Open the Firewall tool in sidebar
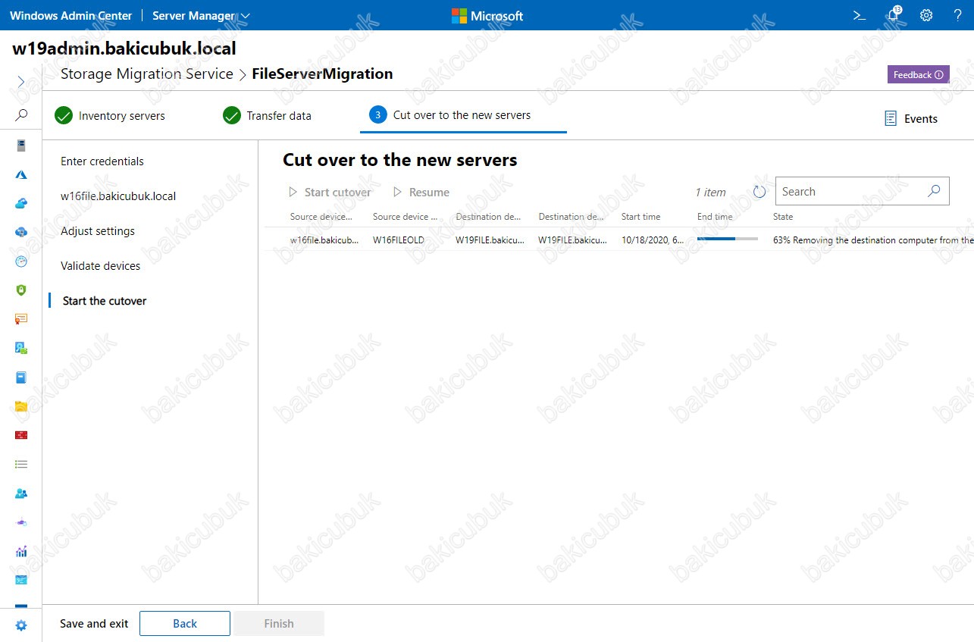Image resolution: width=974 pixels, height=642 pixels. pyautogui.click(x=21, y=435)
